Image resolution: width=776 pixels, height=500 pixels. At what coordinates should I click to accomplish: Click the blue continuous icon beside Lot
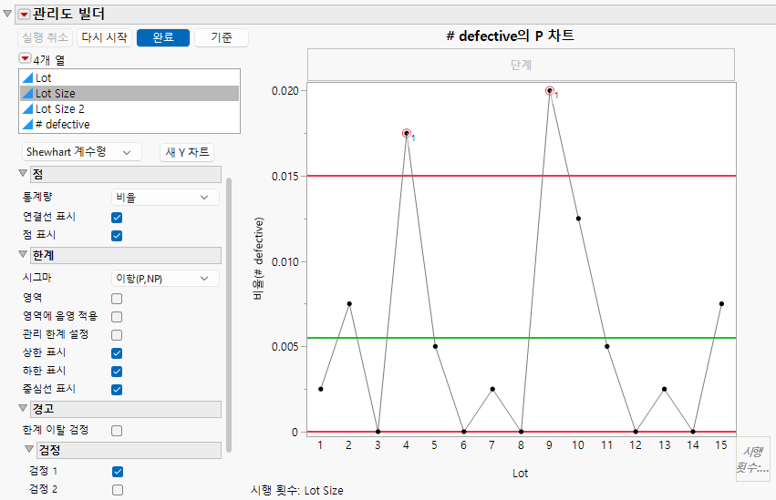point(27,78)
